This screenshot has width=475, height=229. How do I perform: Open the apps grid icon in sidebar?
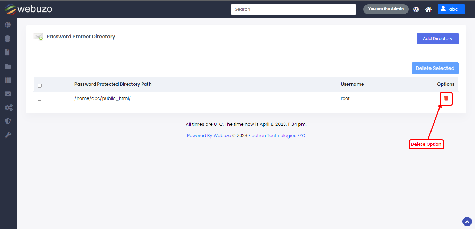tap(8, 80)
